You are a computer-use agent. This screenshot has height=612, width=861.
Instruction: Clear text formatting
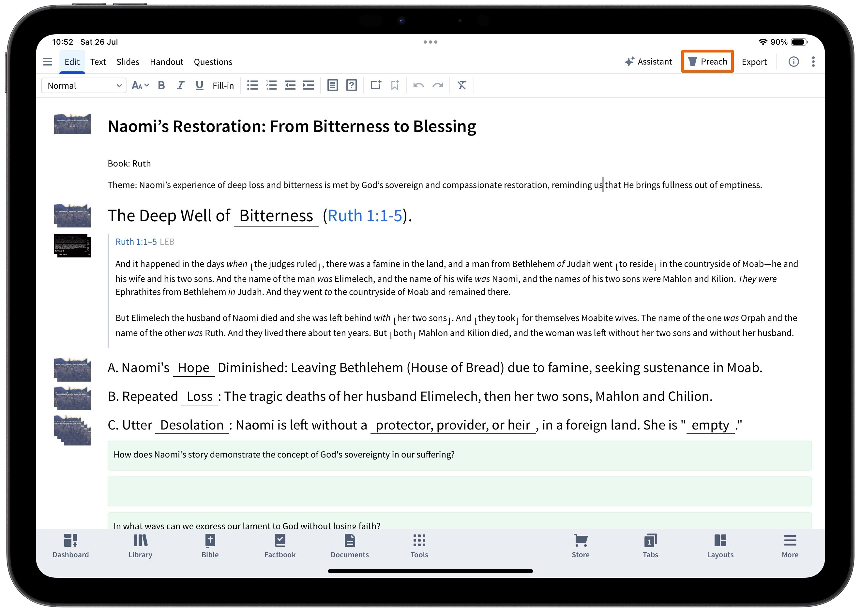461,85
